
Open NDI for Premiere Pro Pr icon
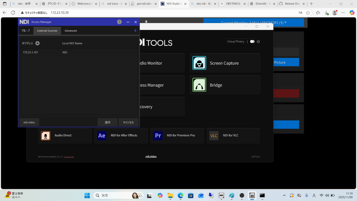pos(158,135)
